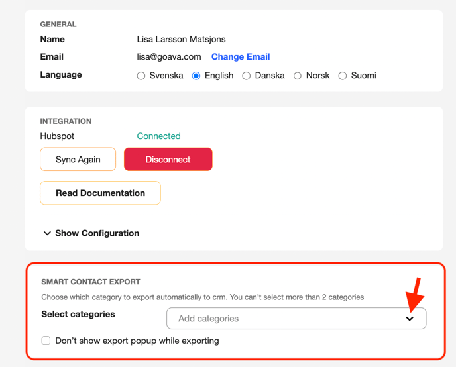Select Svenska as the language
456x367 pixels.
pyautogui.click(x=141, y=76)
